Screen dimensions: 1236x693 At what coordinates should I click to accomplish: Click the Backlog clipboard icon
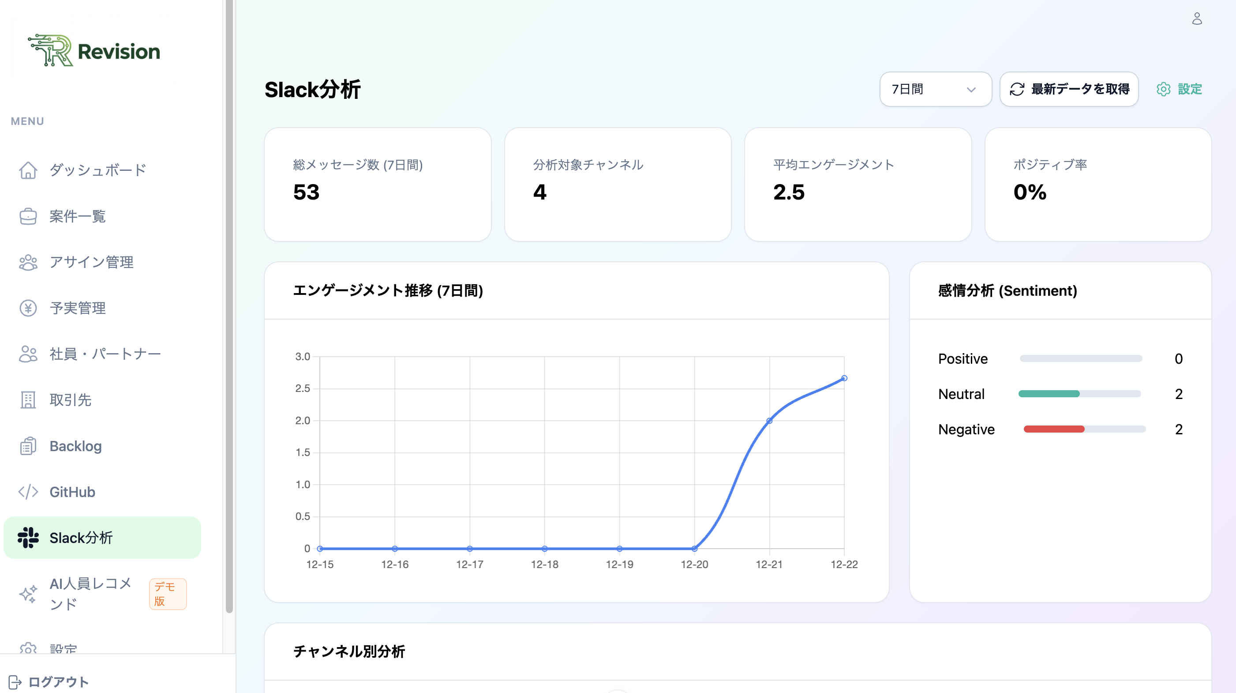click(x=28, y=446)
